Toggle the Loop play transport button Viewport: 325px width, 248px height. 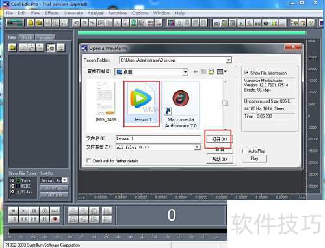[55, 211]
